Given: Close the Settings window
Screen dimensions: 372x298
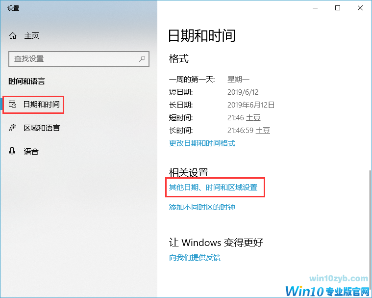Looking at the screenshot, I should point(360,8).
